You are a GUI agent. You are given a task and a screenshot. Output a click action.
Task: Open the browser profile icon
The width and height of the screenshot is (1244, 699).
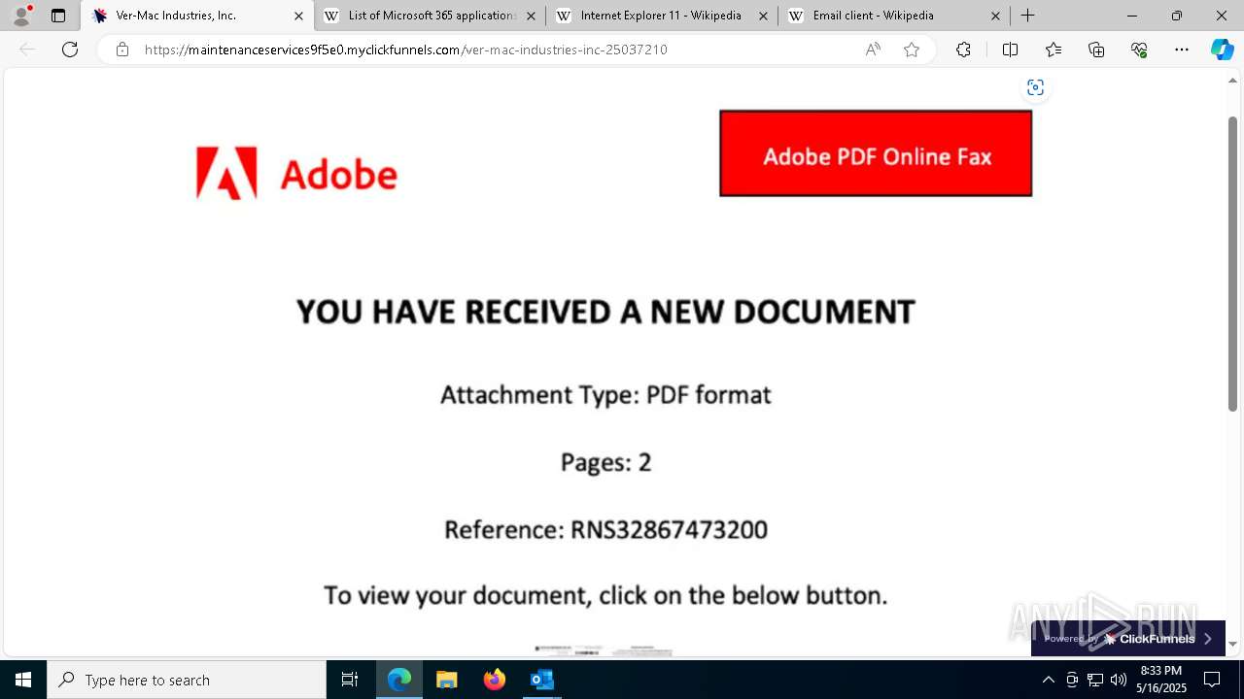click(21, 16)
